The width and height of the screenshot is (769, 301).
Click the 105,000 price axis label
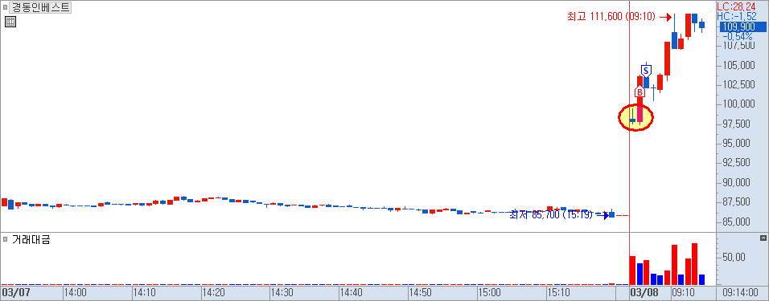point(739,64)
